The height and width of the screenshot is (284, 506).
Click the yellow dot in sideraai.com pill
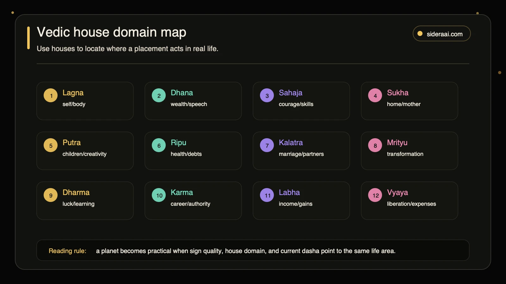[420, 33]
